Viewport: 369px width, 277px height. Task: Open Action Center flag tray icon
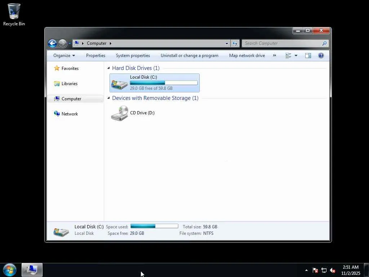tap(315, 270)
